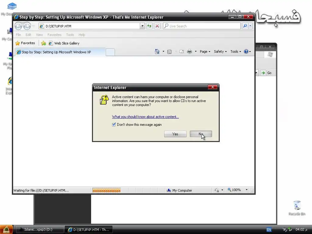
Task: Close the Internet Explorer warning dialog
Action: point(212,87)
